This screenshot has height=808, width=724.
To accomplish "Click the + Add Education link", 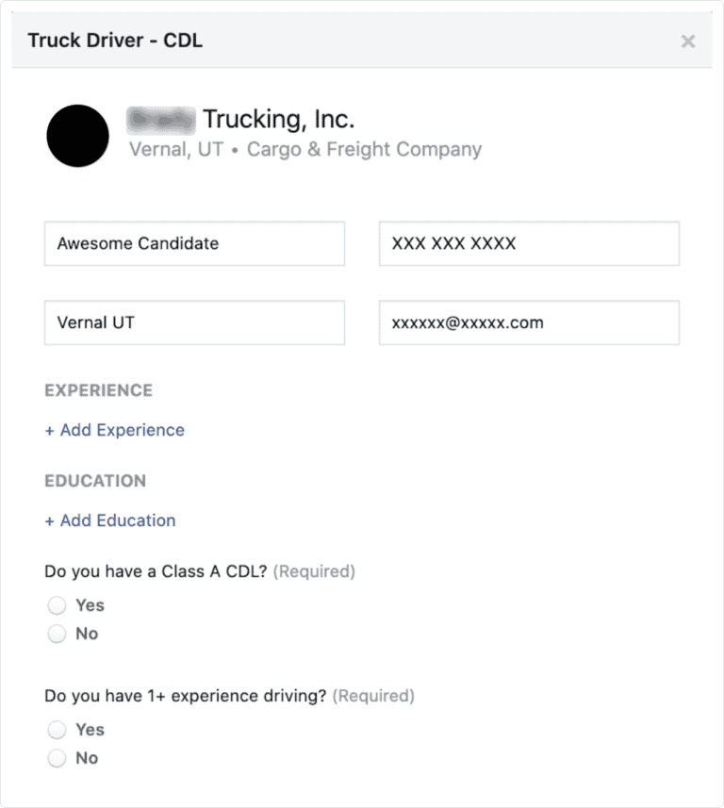I will coord(110,520).
